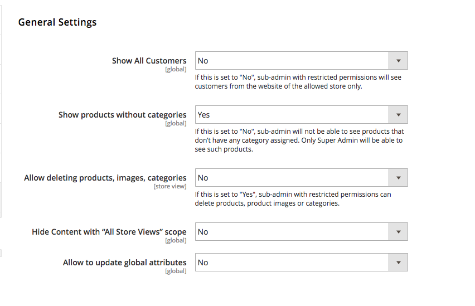Click the "Hide Content with All Store Views" label
The height and width of the screenshot is (306, 475).
109,232
